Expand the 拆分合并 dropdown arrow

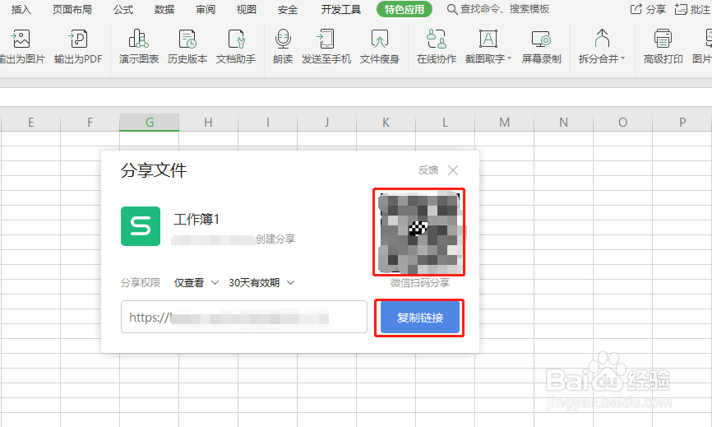pos(622,58)
